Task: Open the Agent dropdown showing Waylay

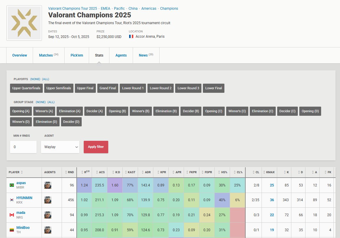Action: tap(60, 147)
